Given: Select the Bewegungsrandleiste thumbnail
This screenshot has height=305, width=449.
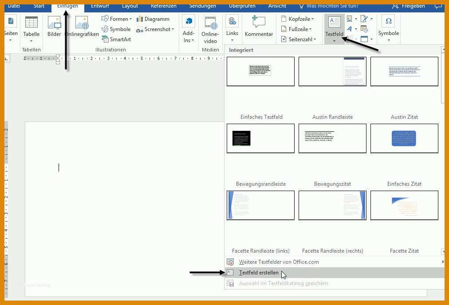Looking at the screenshot, I should coord(260,138).
